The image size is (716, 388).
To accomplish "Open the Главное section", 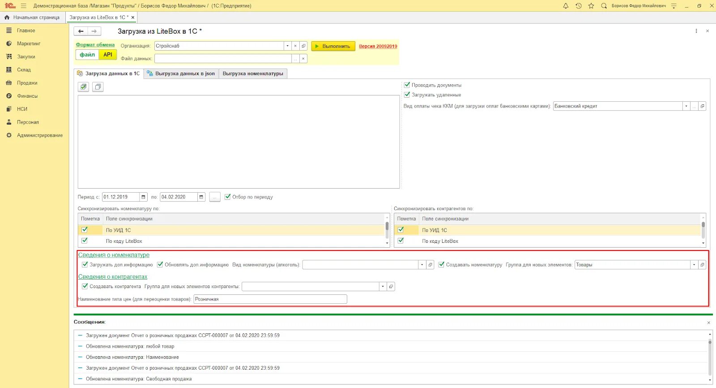I will click(26, 30).
